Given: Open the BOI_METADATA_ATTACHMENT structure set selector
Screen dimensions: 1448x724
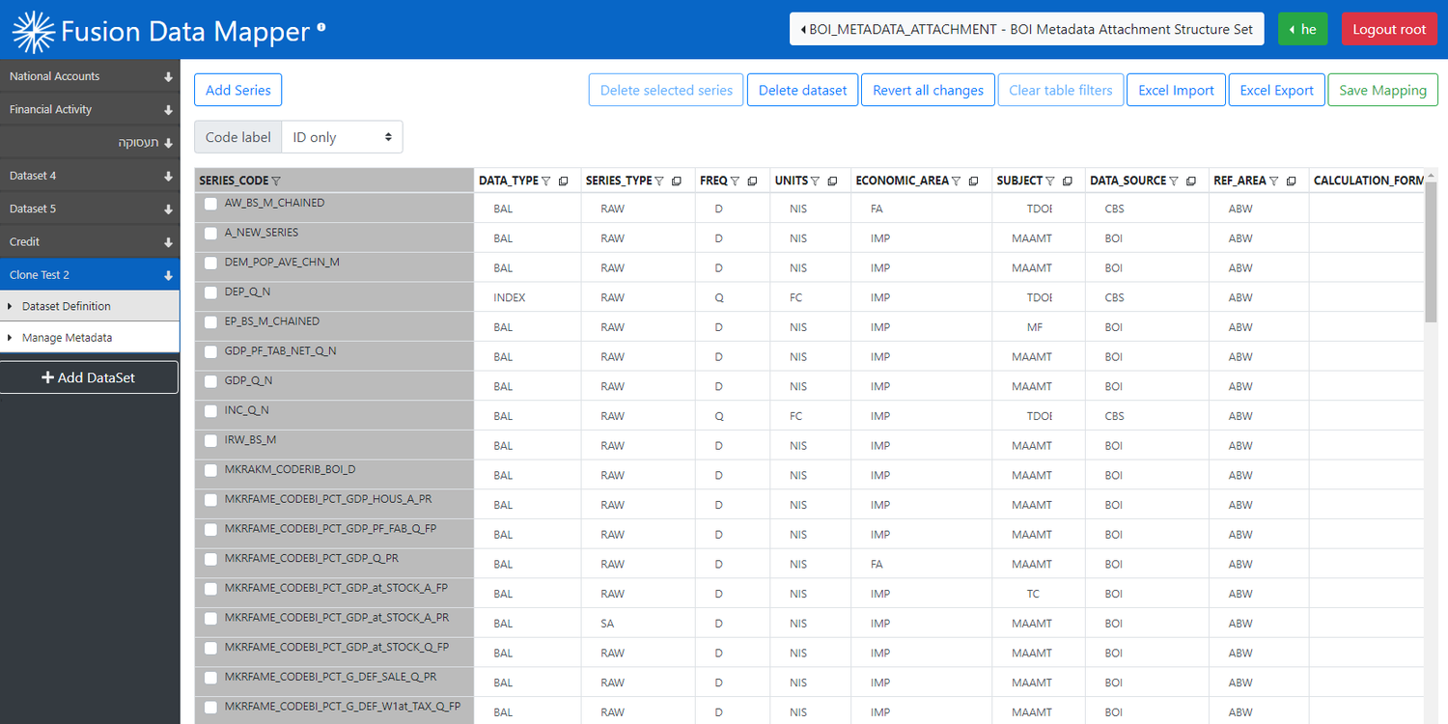Looking at the screenshot, I should [1026, 28].
